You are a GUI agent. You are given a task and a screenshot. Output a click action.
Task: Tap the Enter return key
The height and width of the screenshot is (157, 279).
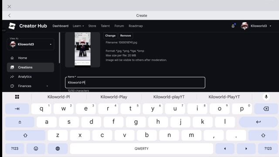point(258,122)
